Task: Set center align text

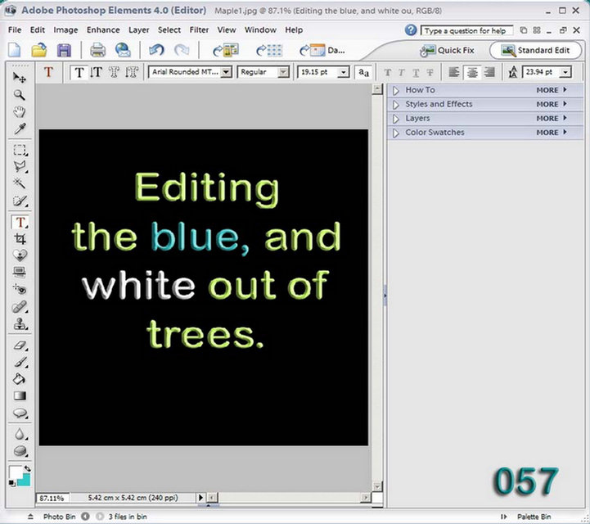Action: tap(472, 72)
